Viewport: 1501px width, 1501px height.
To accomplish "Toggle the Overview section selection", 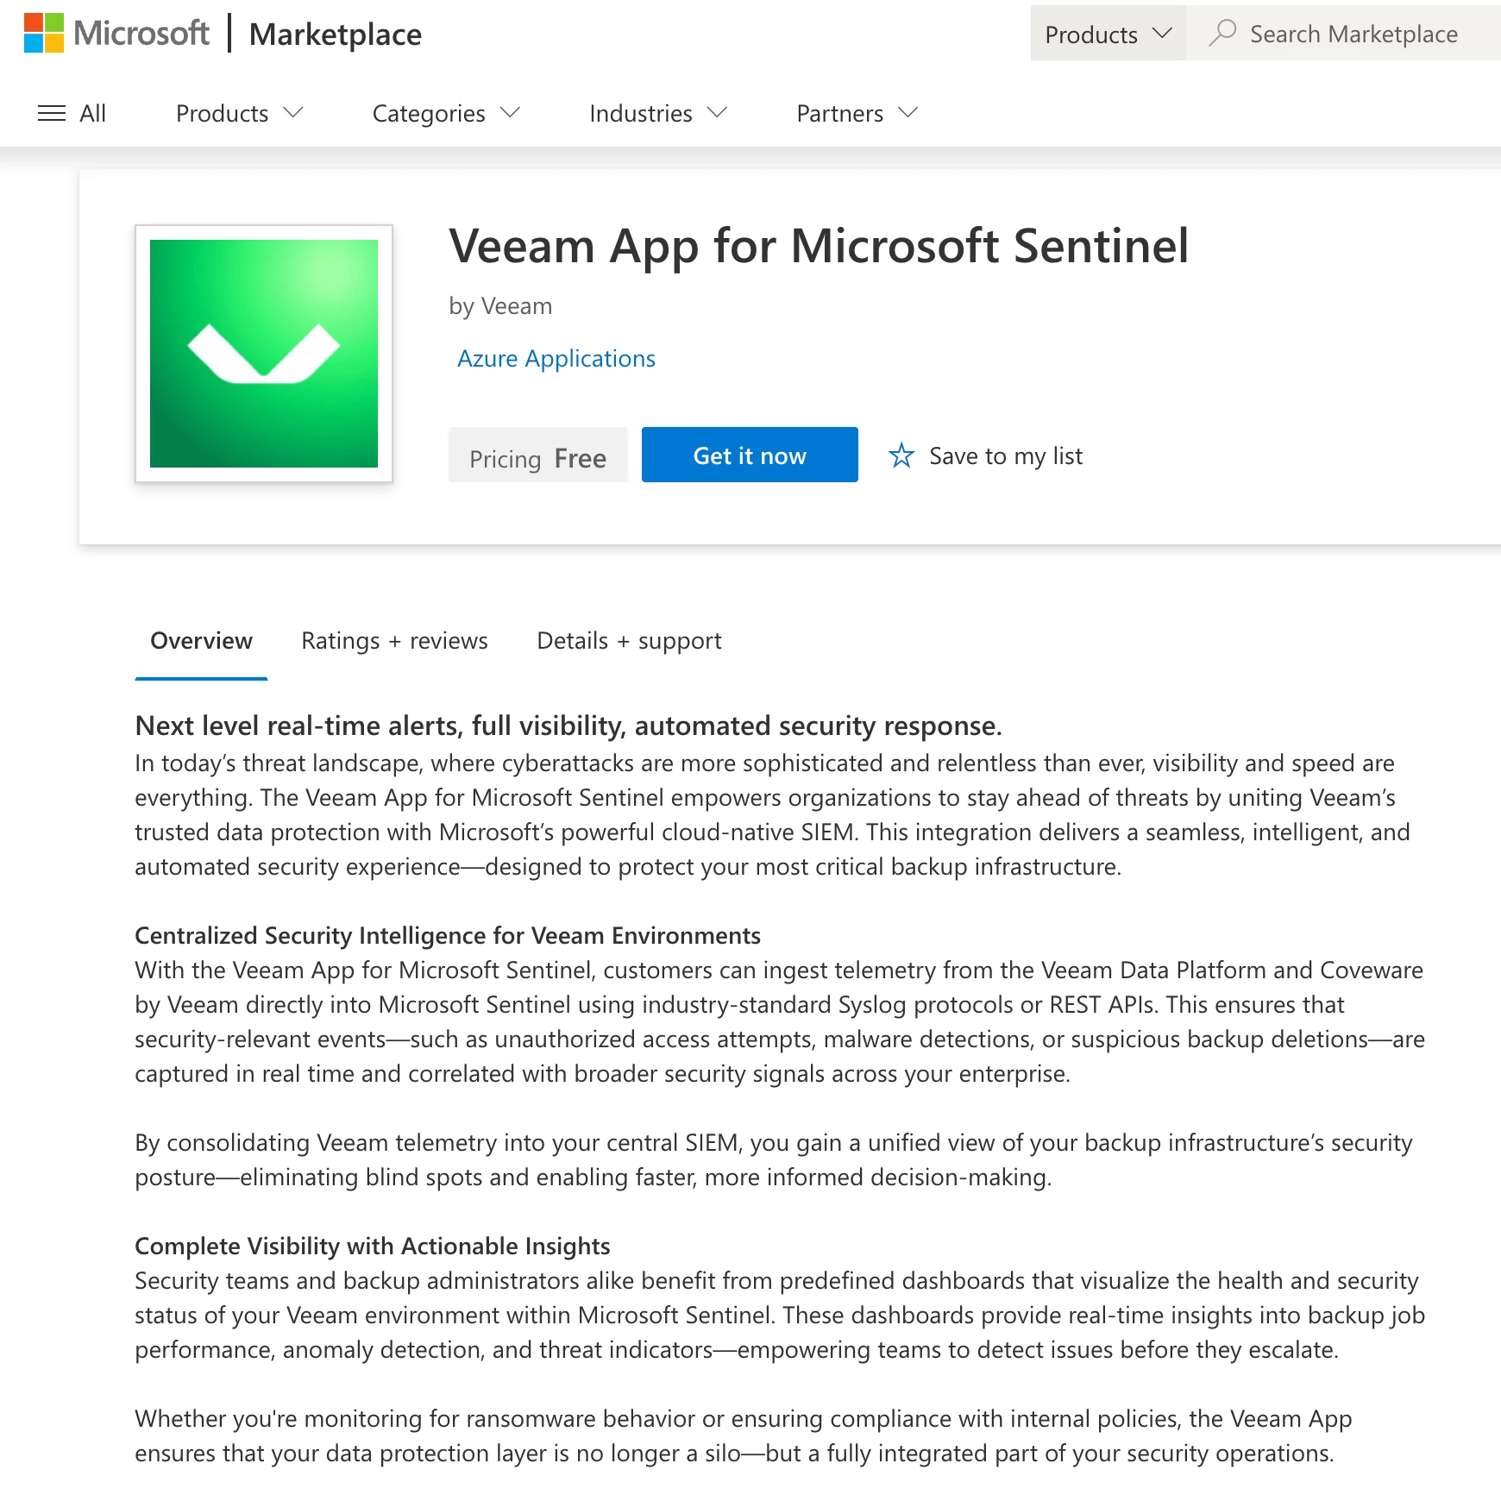I will [201, 641].
